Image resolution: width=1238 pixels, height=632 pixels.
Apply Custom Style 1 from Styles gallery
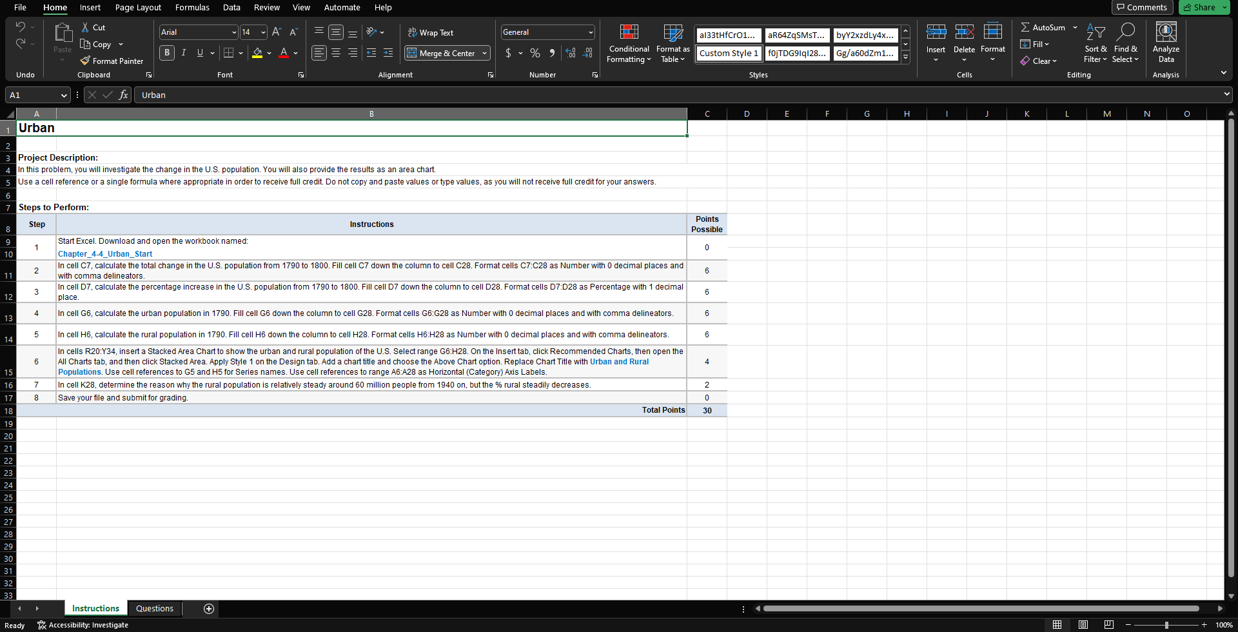(728, 53)
